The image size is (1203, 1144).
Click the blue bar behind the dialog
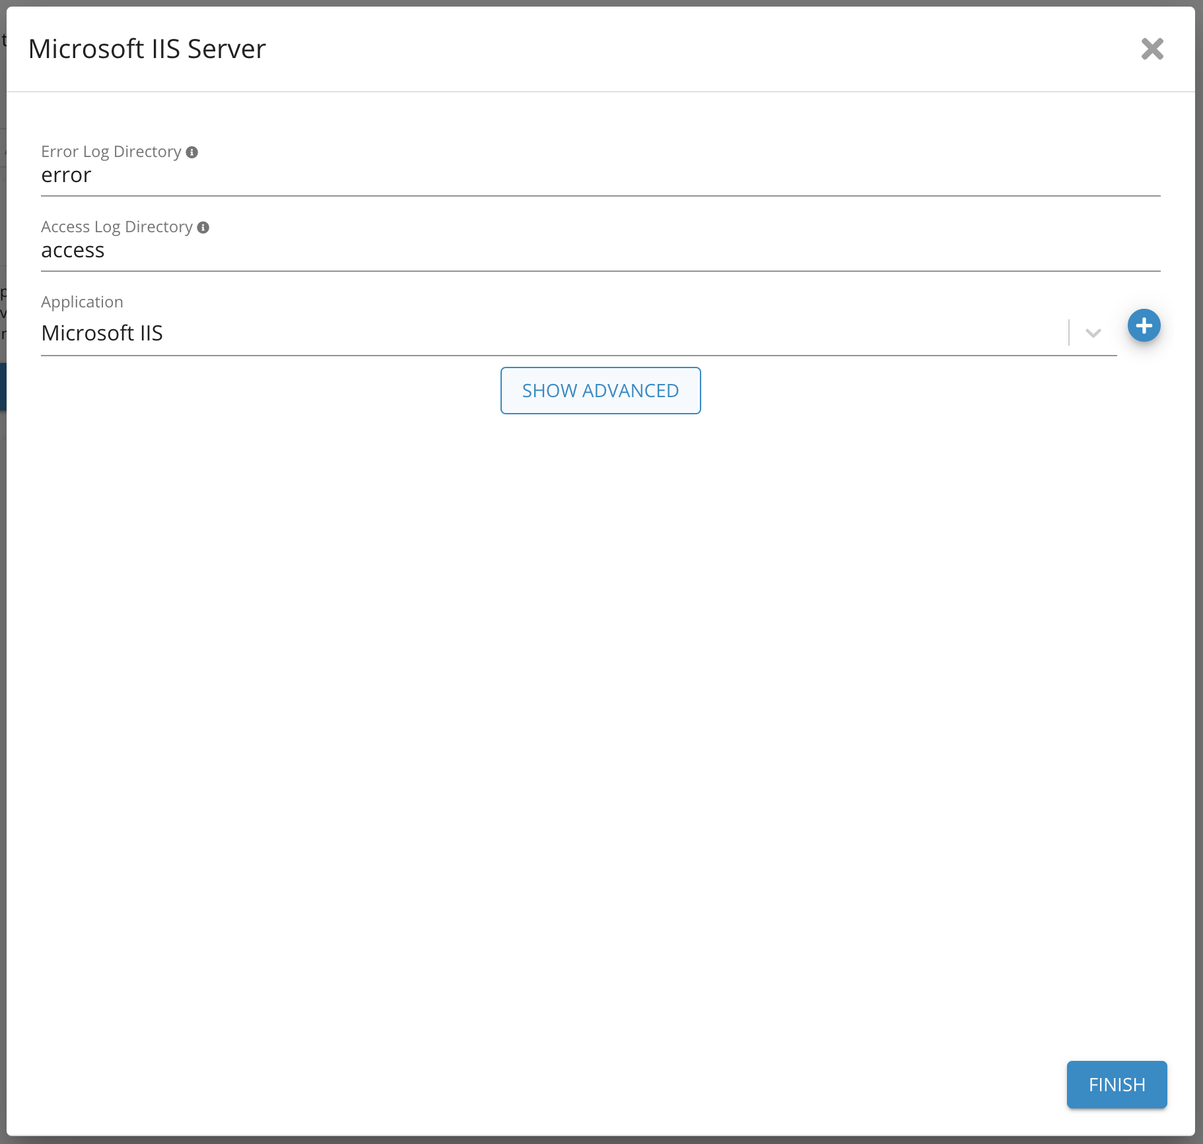click(x=3, y=386)
